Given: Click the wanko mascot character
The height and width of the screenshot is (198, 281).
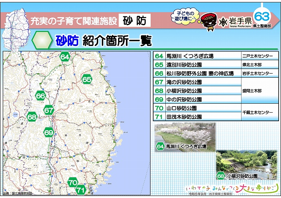Looking at the screenshot, I should coord(209,22).
